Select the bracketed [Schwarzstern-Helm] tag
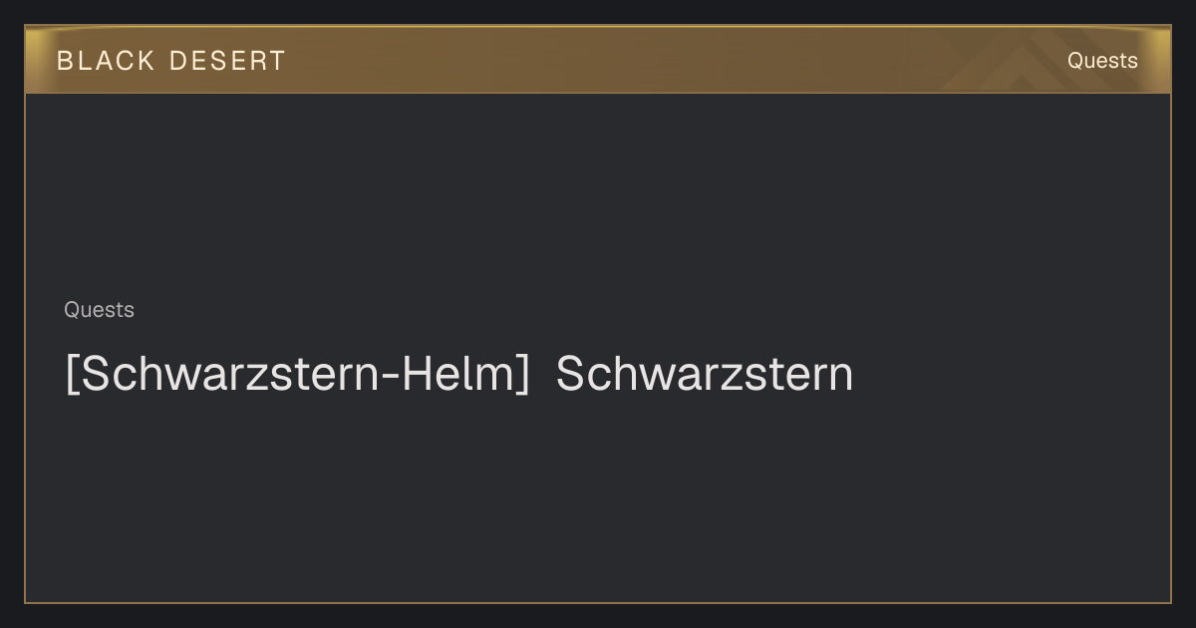This screenshot has width=1196, height=628. click(297, 375)
